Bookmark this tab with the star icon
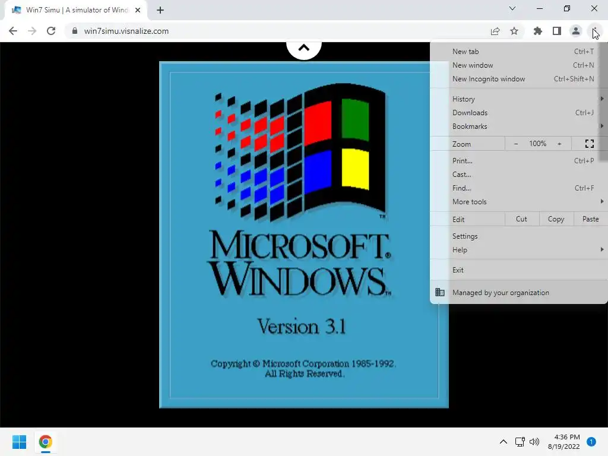Viewport: 608px width, 456px height. click(514, 31)
